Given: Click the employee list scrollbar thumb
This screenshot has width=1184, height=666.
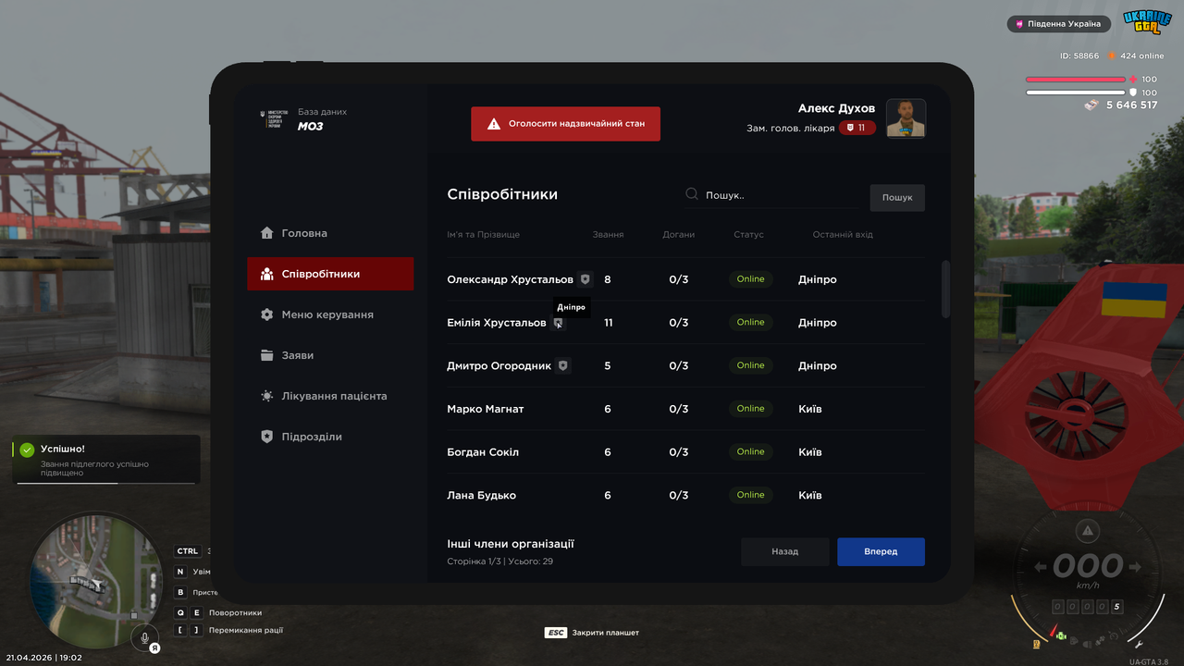Looking at the screenshot, I should [945, 289].
